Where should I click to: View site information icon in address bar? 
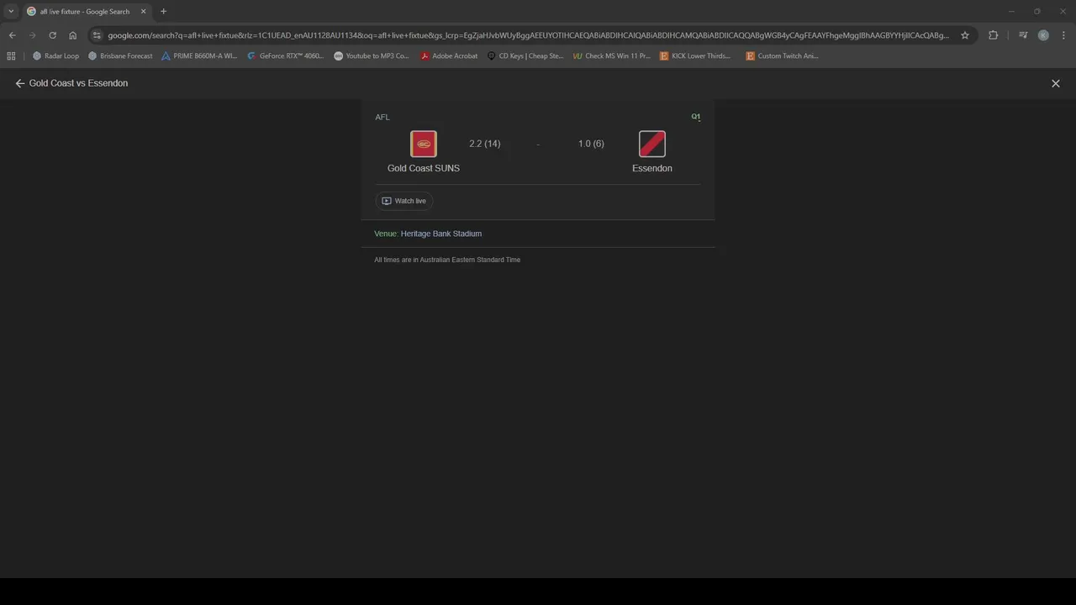coord(97,35)
